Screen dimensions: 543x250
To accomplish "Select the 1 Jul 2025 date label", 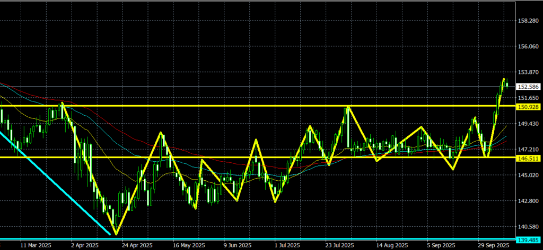I will [286, 246].
